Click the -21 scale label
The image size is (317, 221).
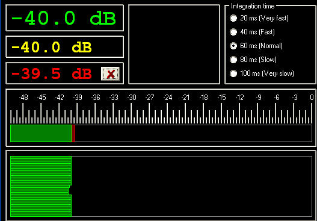[185, 98]
